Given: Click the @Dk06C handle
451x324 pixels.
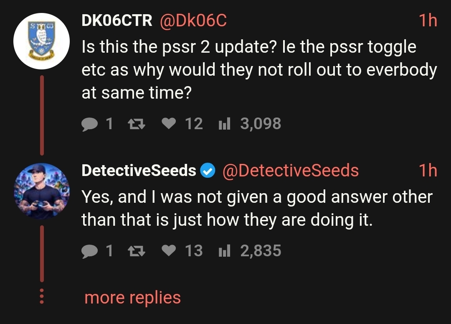Looking at the screenshot, I should coord(195,18).
